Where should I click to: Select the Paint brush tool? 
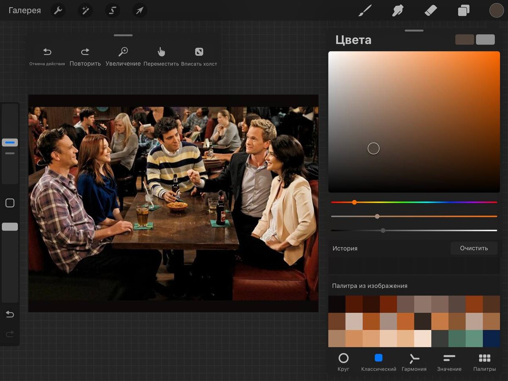pos(365,11)
